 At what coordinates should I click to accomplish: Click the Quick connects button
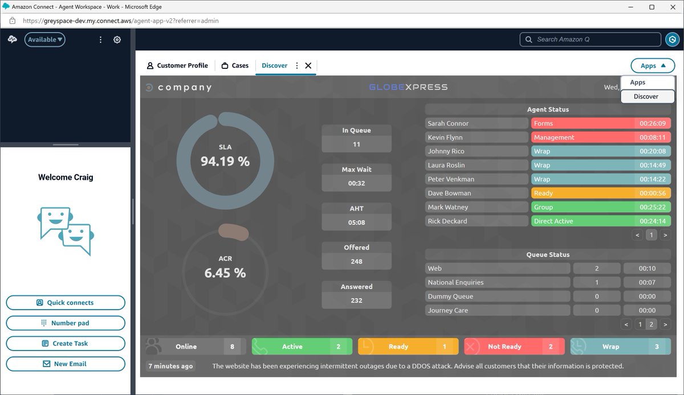click(x=66, y=303)
